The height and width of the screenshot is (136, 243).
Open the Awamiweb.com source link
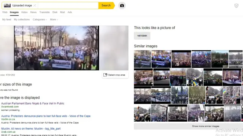pyautogui.click(x=10, y=107)
